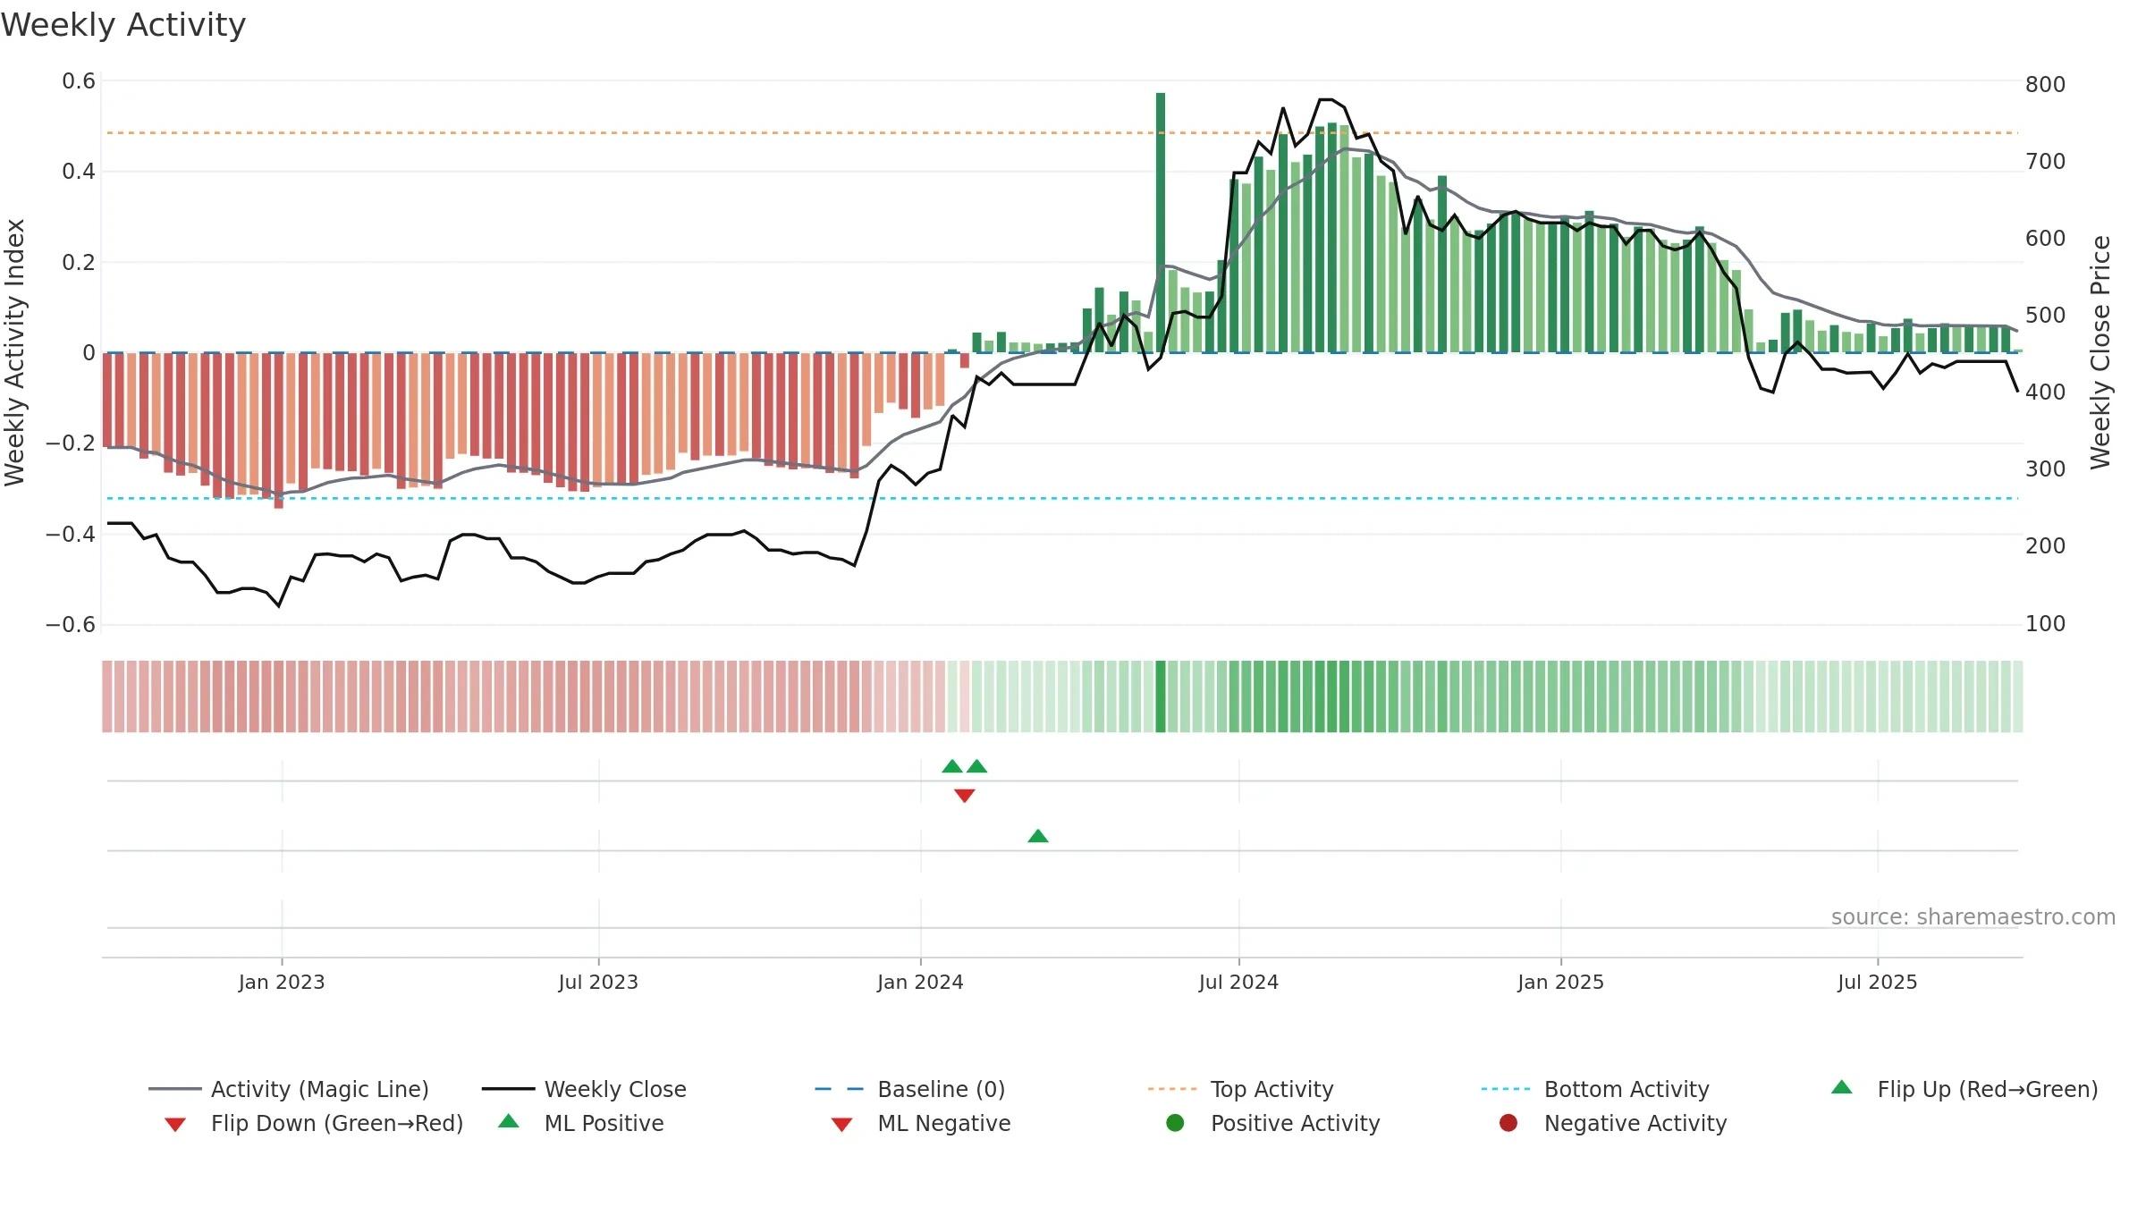Toggle the Activity (Magic Line) legend entry
This screenshot has width=2146, height=1207.
(x=289, y=1089)
